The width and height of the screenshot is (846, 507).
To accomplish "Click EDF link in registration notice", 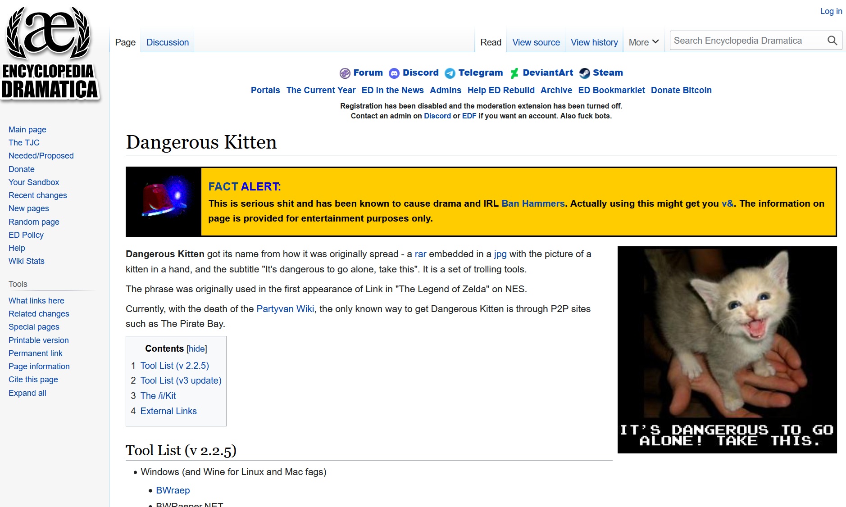I will pyautogui.click(x=469, y=116).
